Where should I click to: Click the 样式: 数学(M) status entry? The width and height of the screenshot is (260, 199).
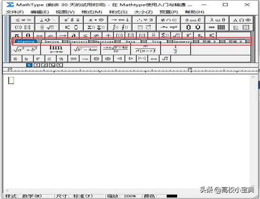[x=23, y=196]
